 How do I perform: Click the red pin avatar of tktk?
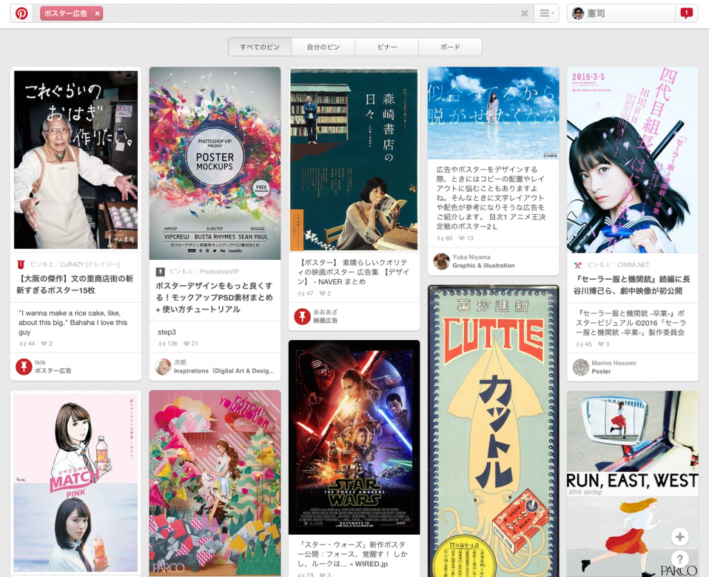pos(24,366)
